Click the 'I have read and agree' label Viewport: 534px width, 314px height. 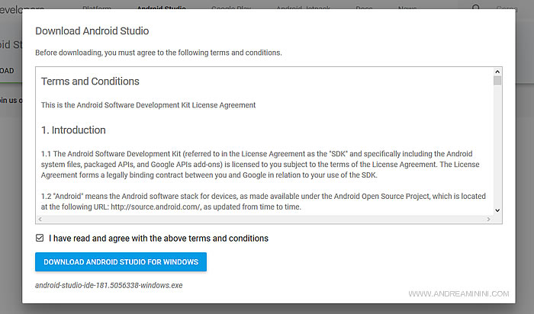159,238
